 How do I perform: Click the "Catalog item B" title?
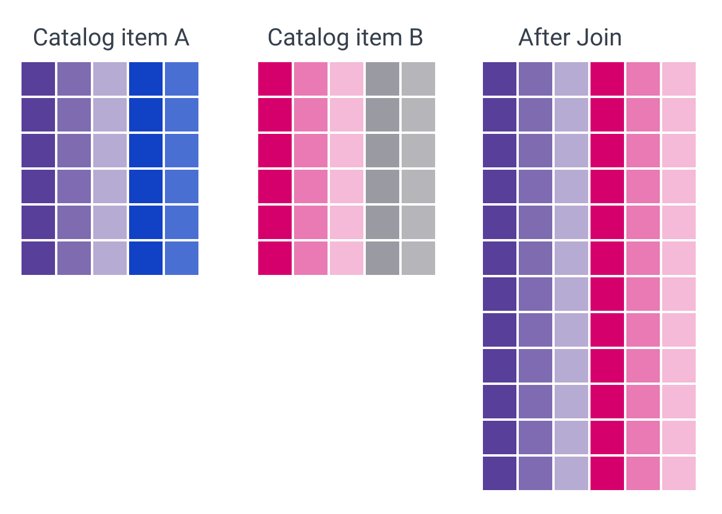pyautogui.click(x=345, y=38)
